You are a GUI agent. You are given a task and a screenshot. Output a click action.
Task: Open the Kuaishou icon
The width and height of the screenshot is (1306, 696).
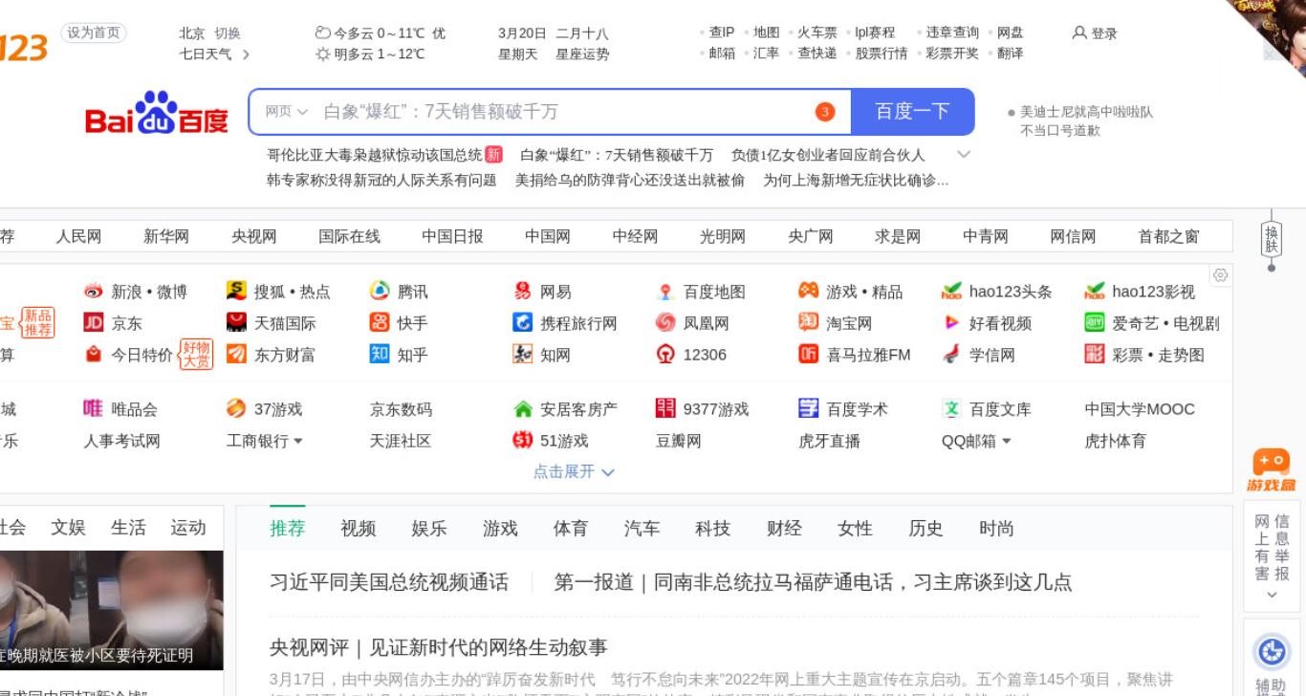point(380,323)
